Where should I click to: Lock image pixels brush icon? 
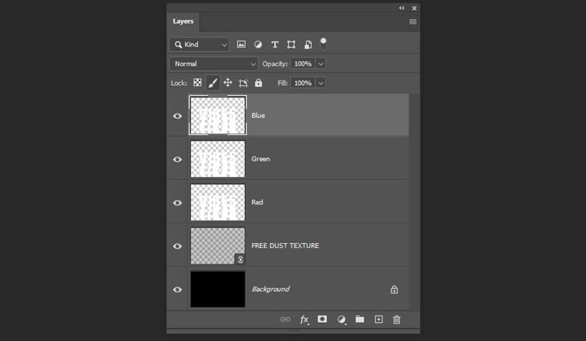213,83
